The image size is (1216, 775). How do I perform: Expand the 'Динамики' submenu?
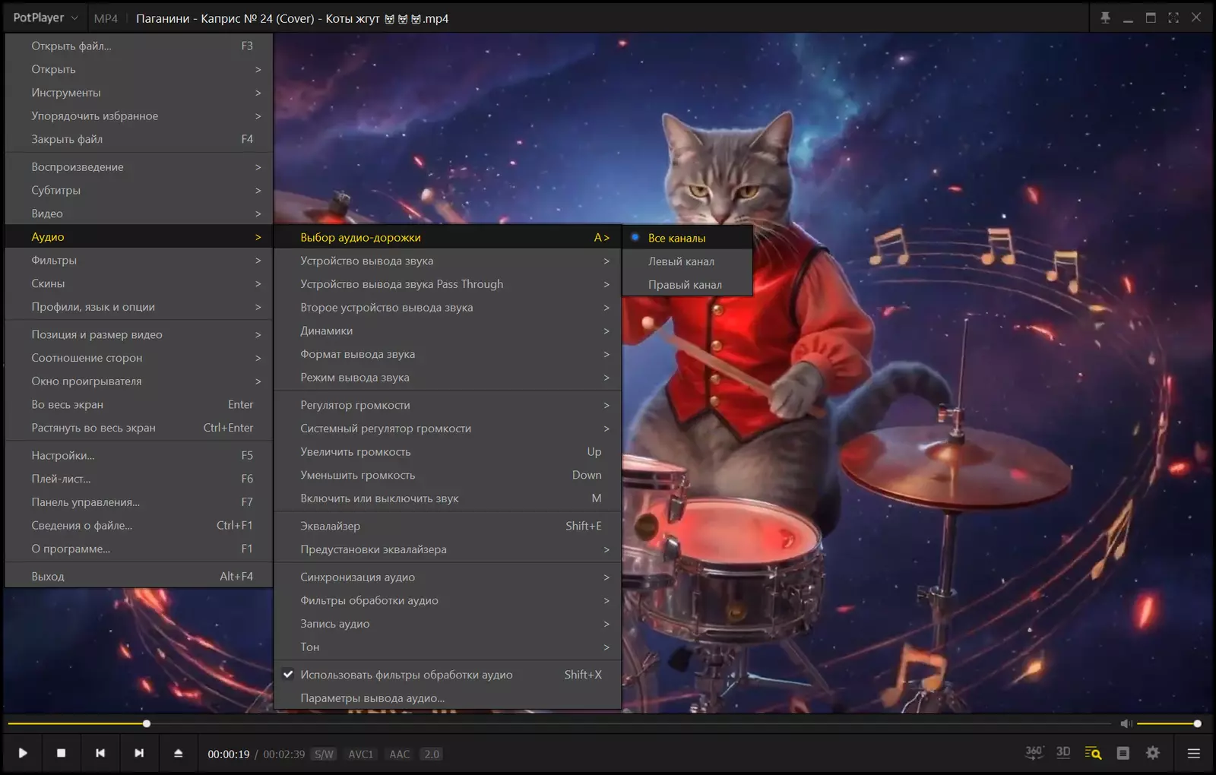click(x=448, y=331)
